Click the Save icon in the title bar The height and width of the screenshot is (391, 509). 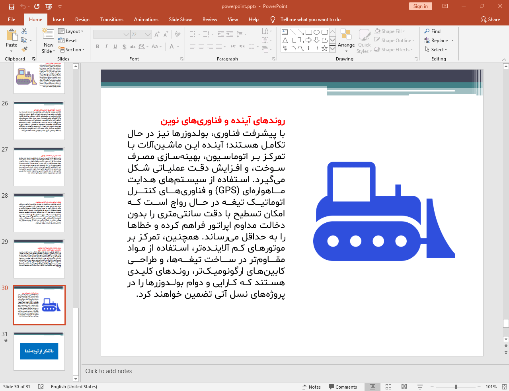12,6
